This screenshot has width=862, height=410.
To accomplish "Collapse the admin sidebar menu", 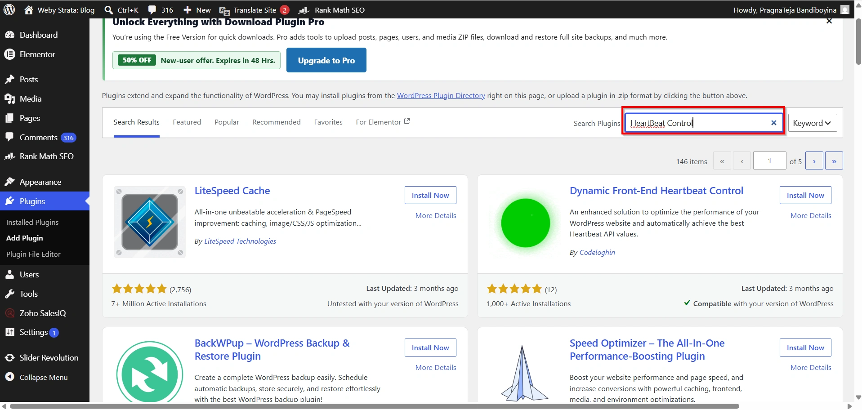I will pos(45,377).
